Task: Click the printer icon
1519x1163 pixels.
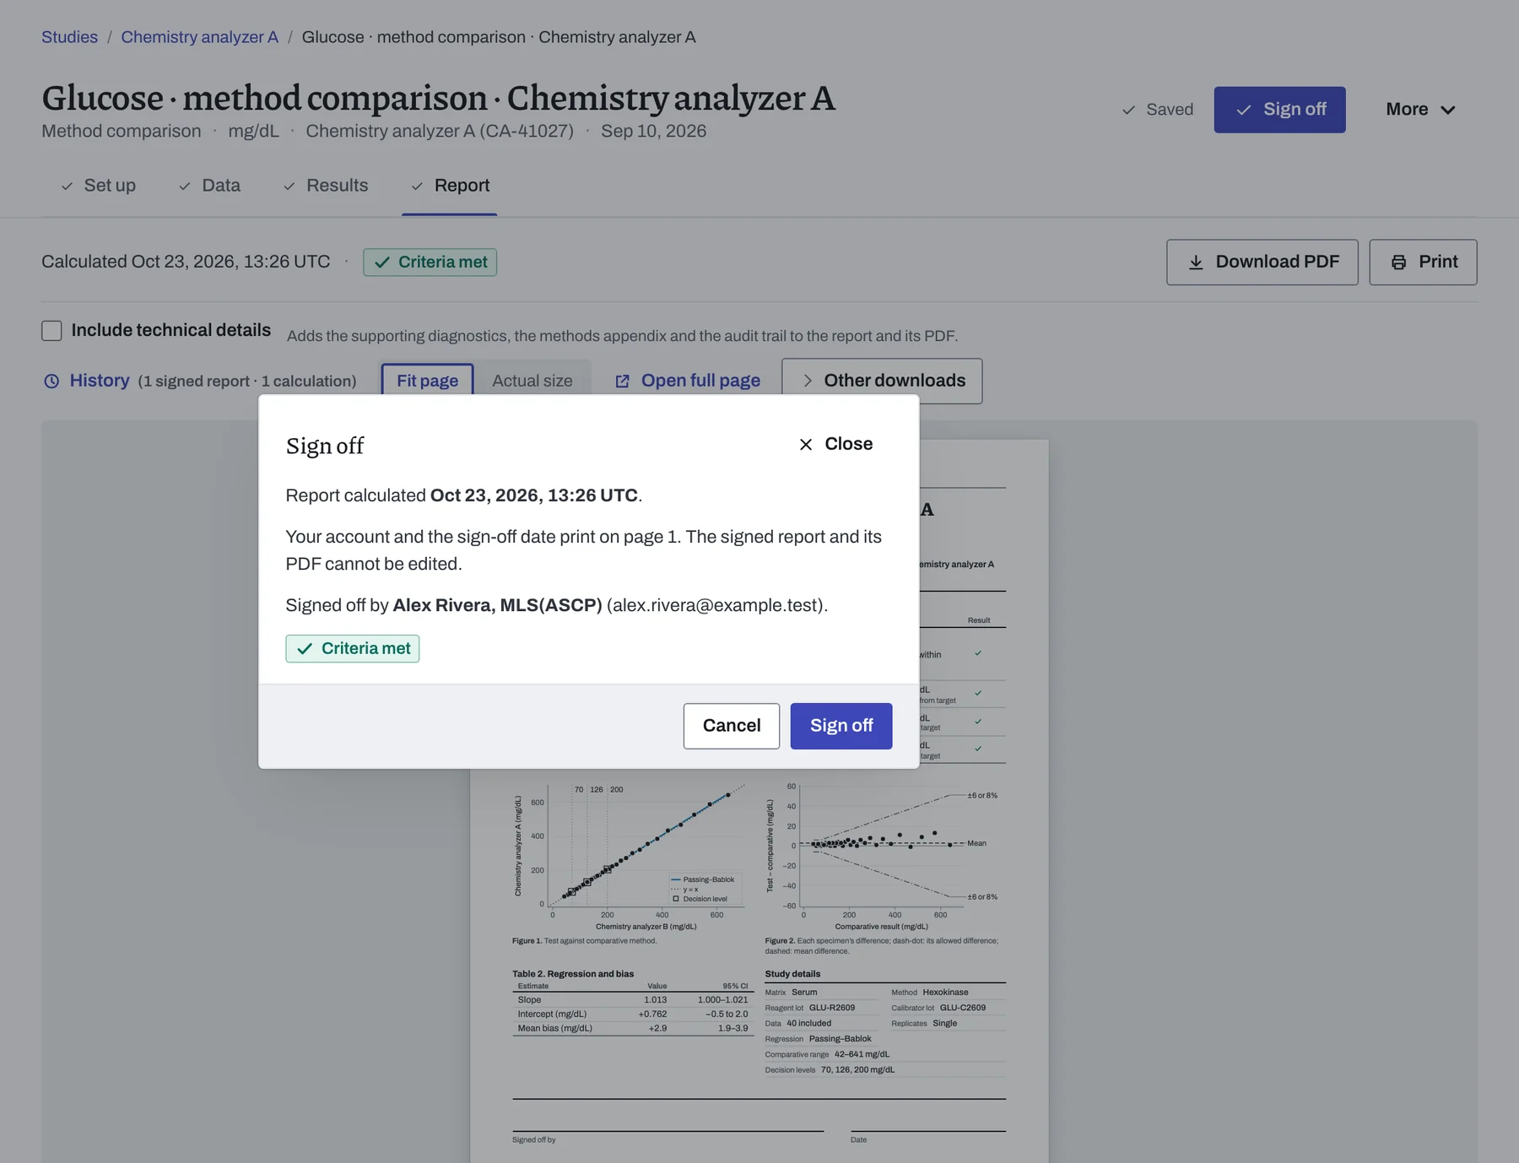Action: (1398, 262)
